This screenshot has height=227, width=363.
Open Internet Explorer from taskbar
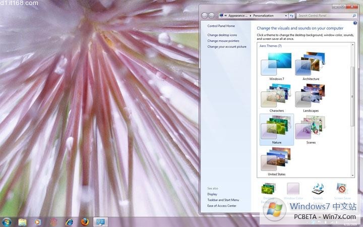pyautogui.click(x=69, y=222)
